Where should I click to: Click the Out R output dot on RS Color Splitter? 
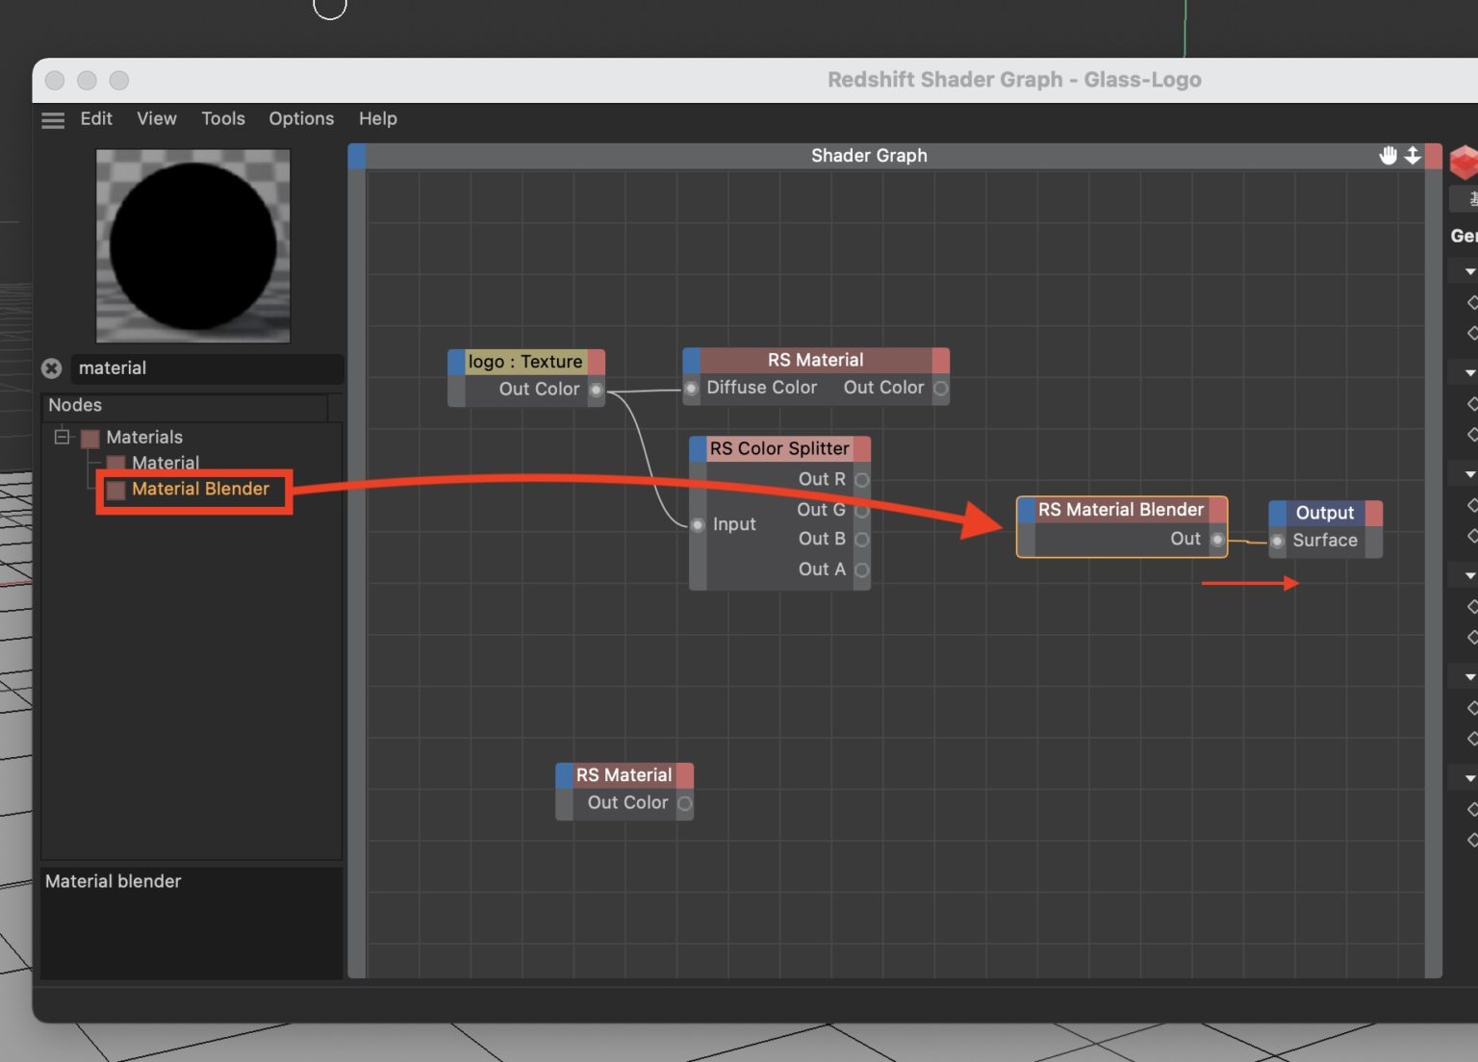(x=862, y=479)
